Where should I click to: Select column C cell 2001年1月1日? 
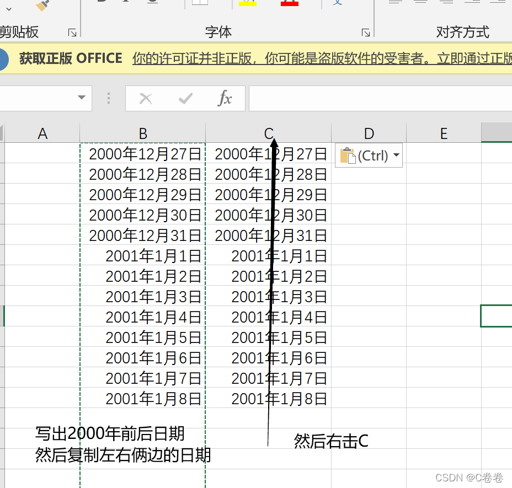pos(268,255)
